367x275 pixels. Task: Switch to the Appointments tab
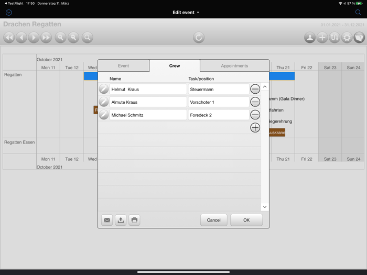tap(234, 65)
